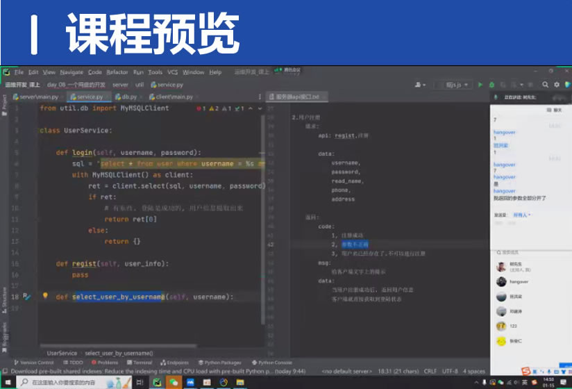Open the VCS menu
The image size is (572, 389).
pyautogui.click(x=172, y=72)
